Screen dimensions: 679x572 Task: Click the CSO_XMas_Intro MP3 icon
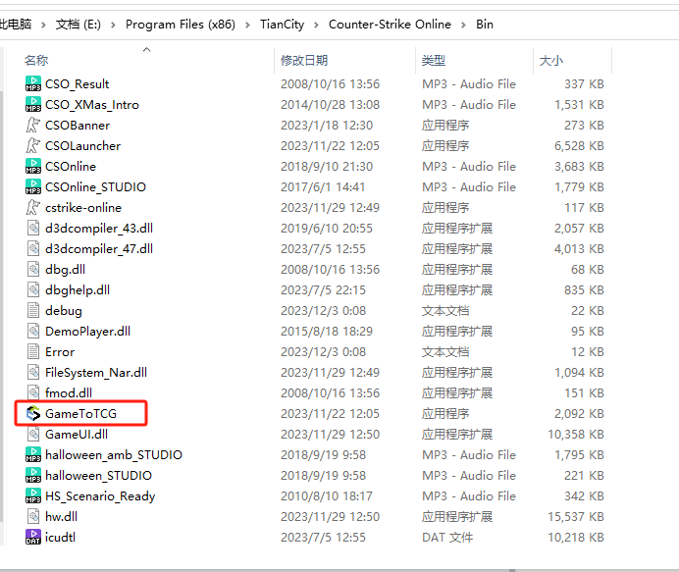[x=33, y=104]
